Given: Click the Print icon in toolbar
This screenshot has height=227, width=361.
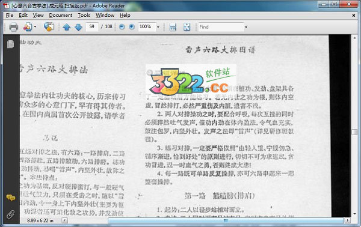Looking at the screenshot, I should coord(14,27).
